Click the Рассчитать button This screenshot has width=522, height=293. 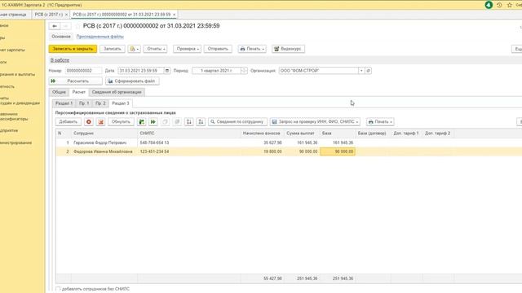[x=76, y=81]
